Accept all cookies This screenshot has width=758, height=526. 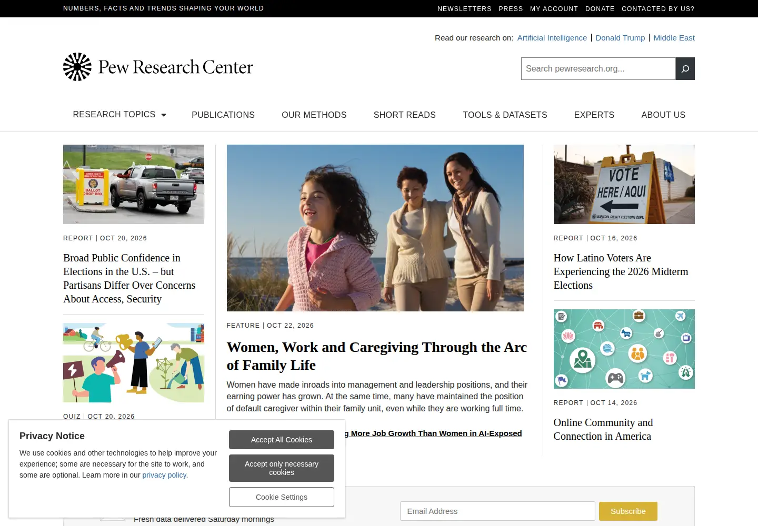pyautogui.click(x=282, y=440)
